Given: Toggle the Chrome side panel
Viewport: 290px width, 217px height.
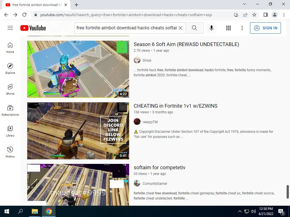Looking at the screenshot, I should (x=266, y=15).
